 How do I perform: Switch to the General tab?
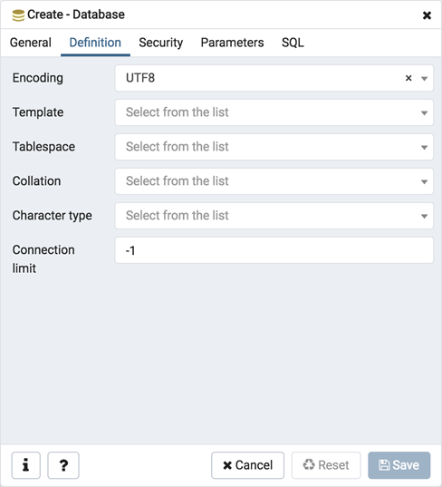tap(31, 43)
